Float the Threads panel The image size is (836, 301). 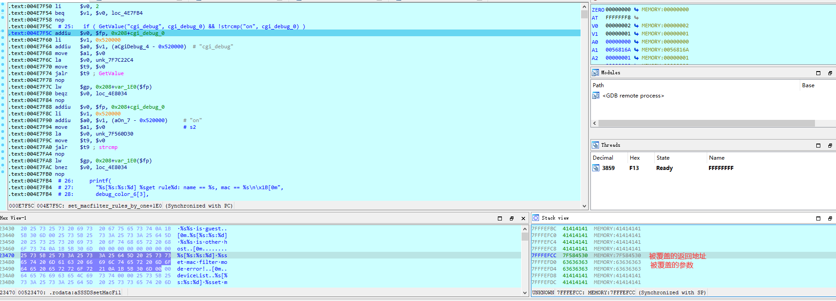[x=830, y=145]
